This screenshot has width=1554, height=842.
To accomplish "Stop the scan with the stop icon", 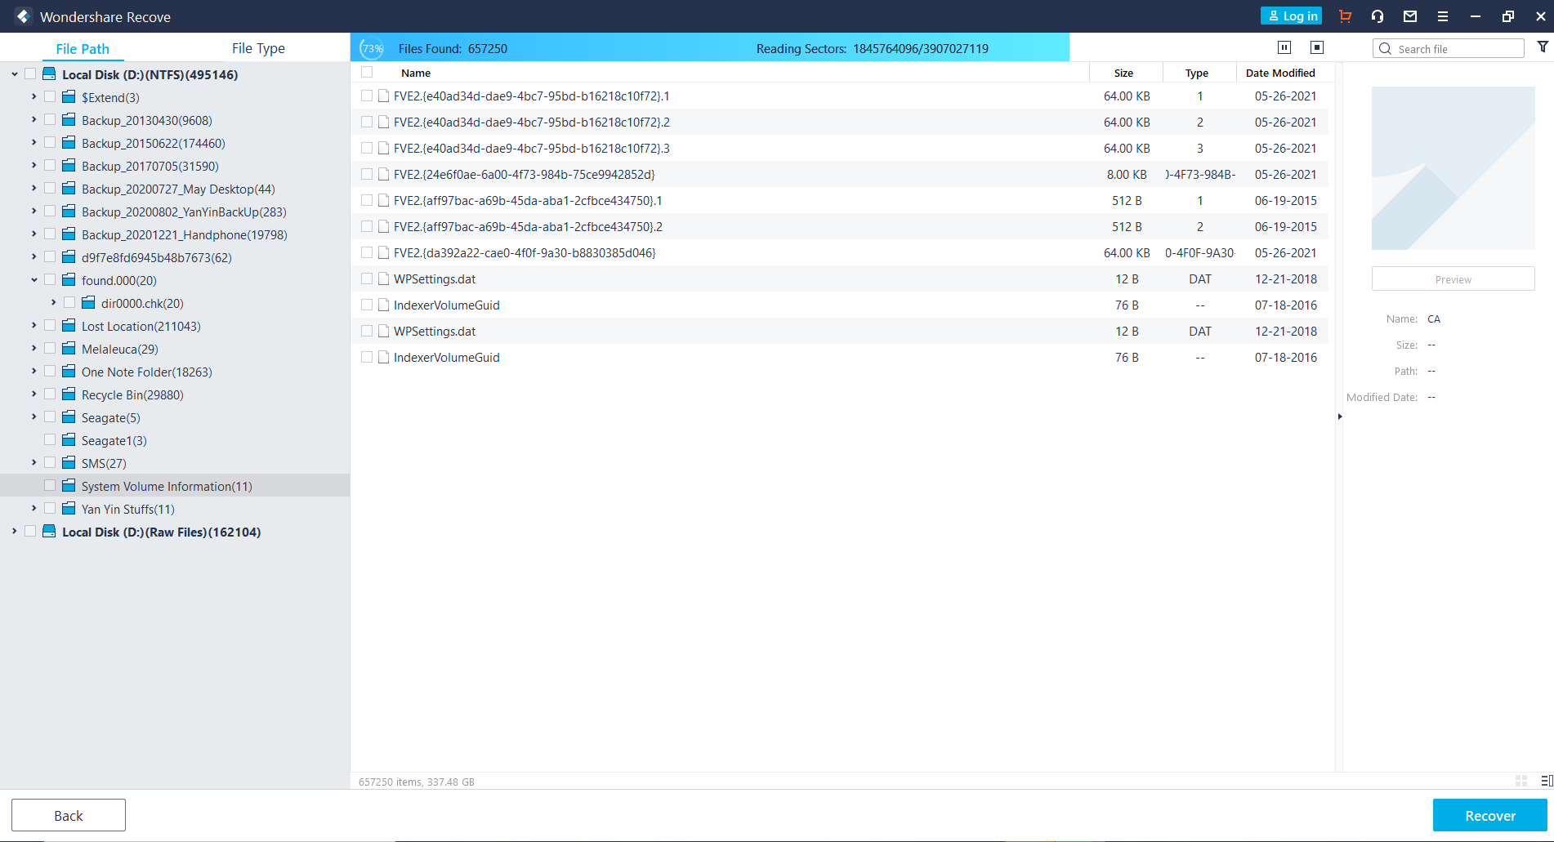I will 1317,47.
